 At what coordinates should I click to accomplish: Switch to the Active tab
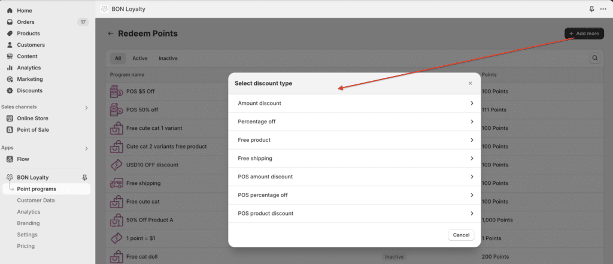[x=140, y=58]
